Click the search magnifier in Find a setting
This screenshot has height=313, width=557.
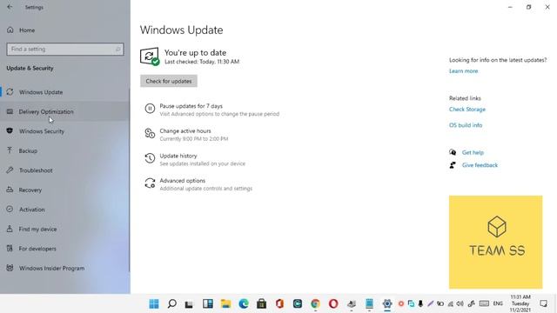tap(118, 49)
